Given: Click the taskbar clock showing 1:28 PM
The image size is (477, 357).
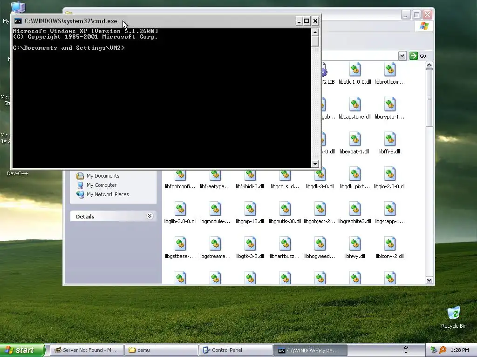Looking at the screenshot, I should point(460,350).
